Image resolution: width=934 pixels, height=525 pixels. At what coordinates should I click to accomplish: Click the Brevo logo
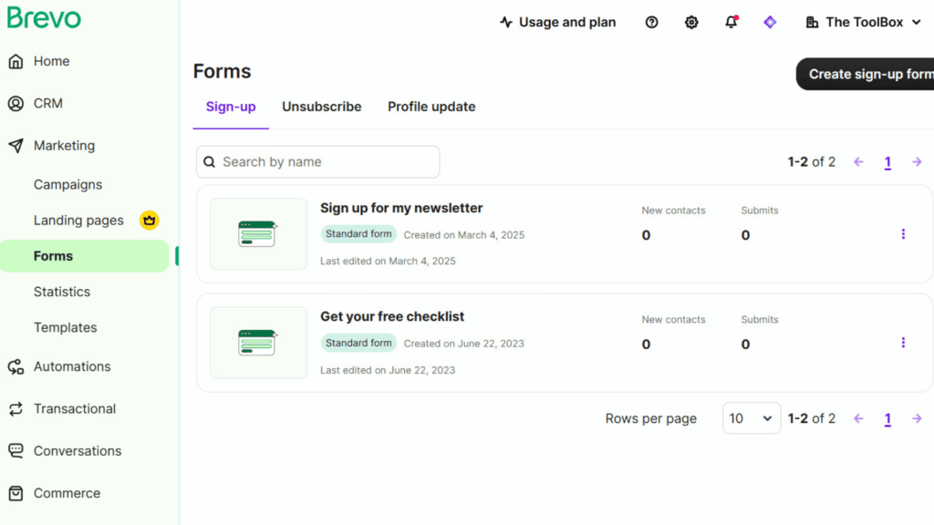(44, 18)
